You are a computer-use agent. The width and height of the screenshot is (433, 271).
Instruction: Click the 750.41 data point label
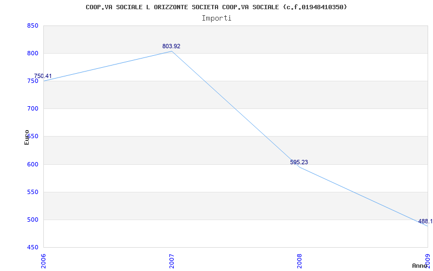click(x=43, y=76)
